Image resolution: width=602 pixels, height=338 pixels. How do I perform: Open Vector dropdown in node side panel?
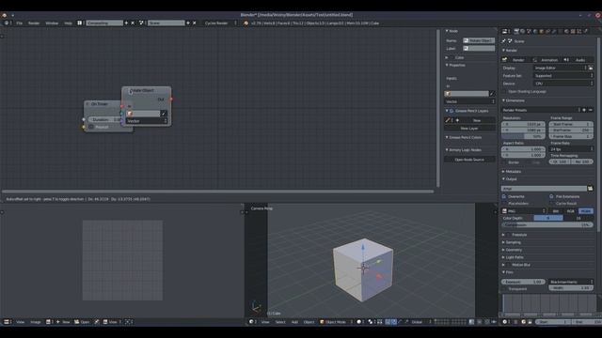tap(470, 101)
